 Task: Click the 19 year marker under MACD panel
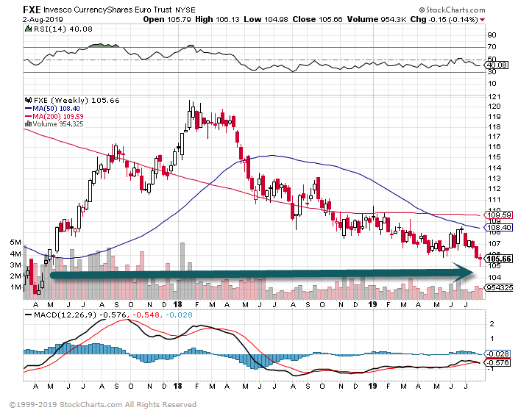click(x=372, y=386)
